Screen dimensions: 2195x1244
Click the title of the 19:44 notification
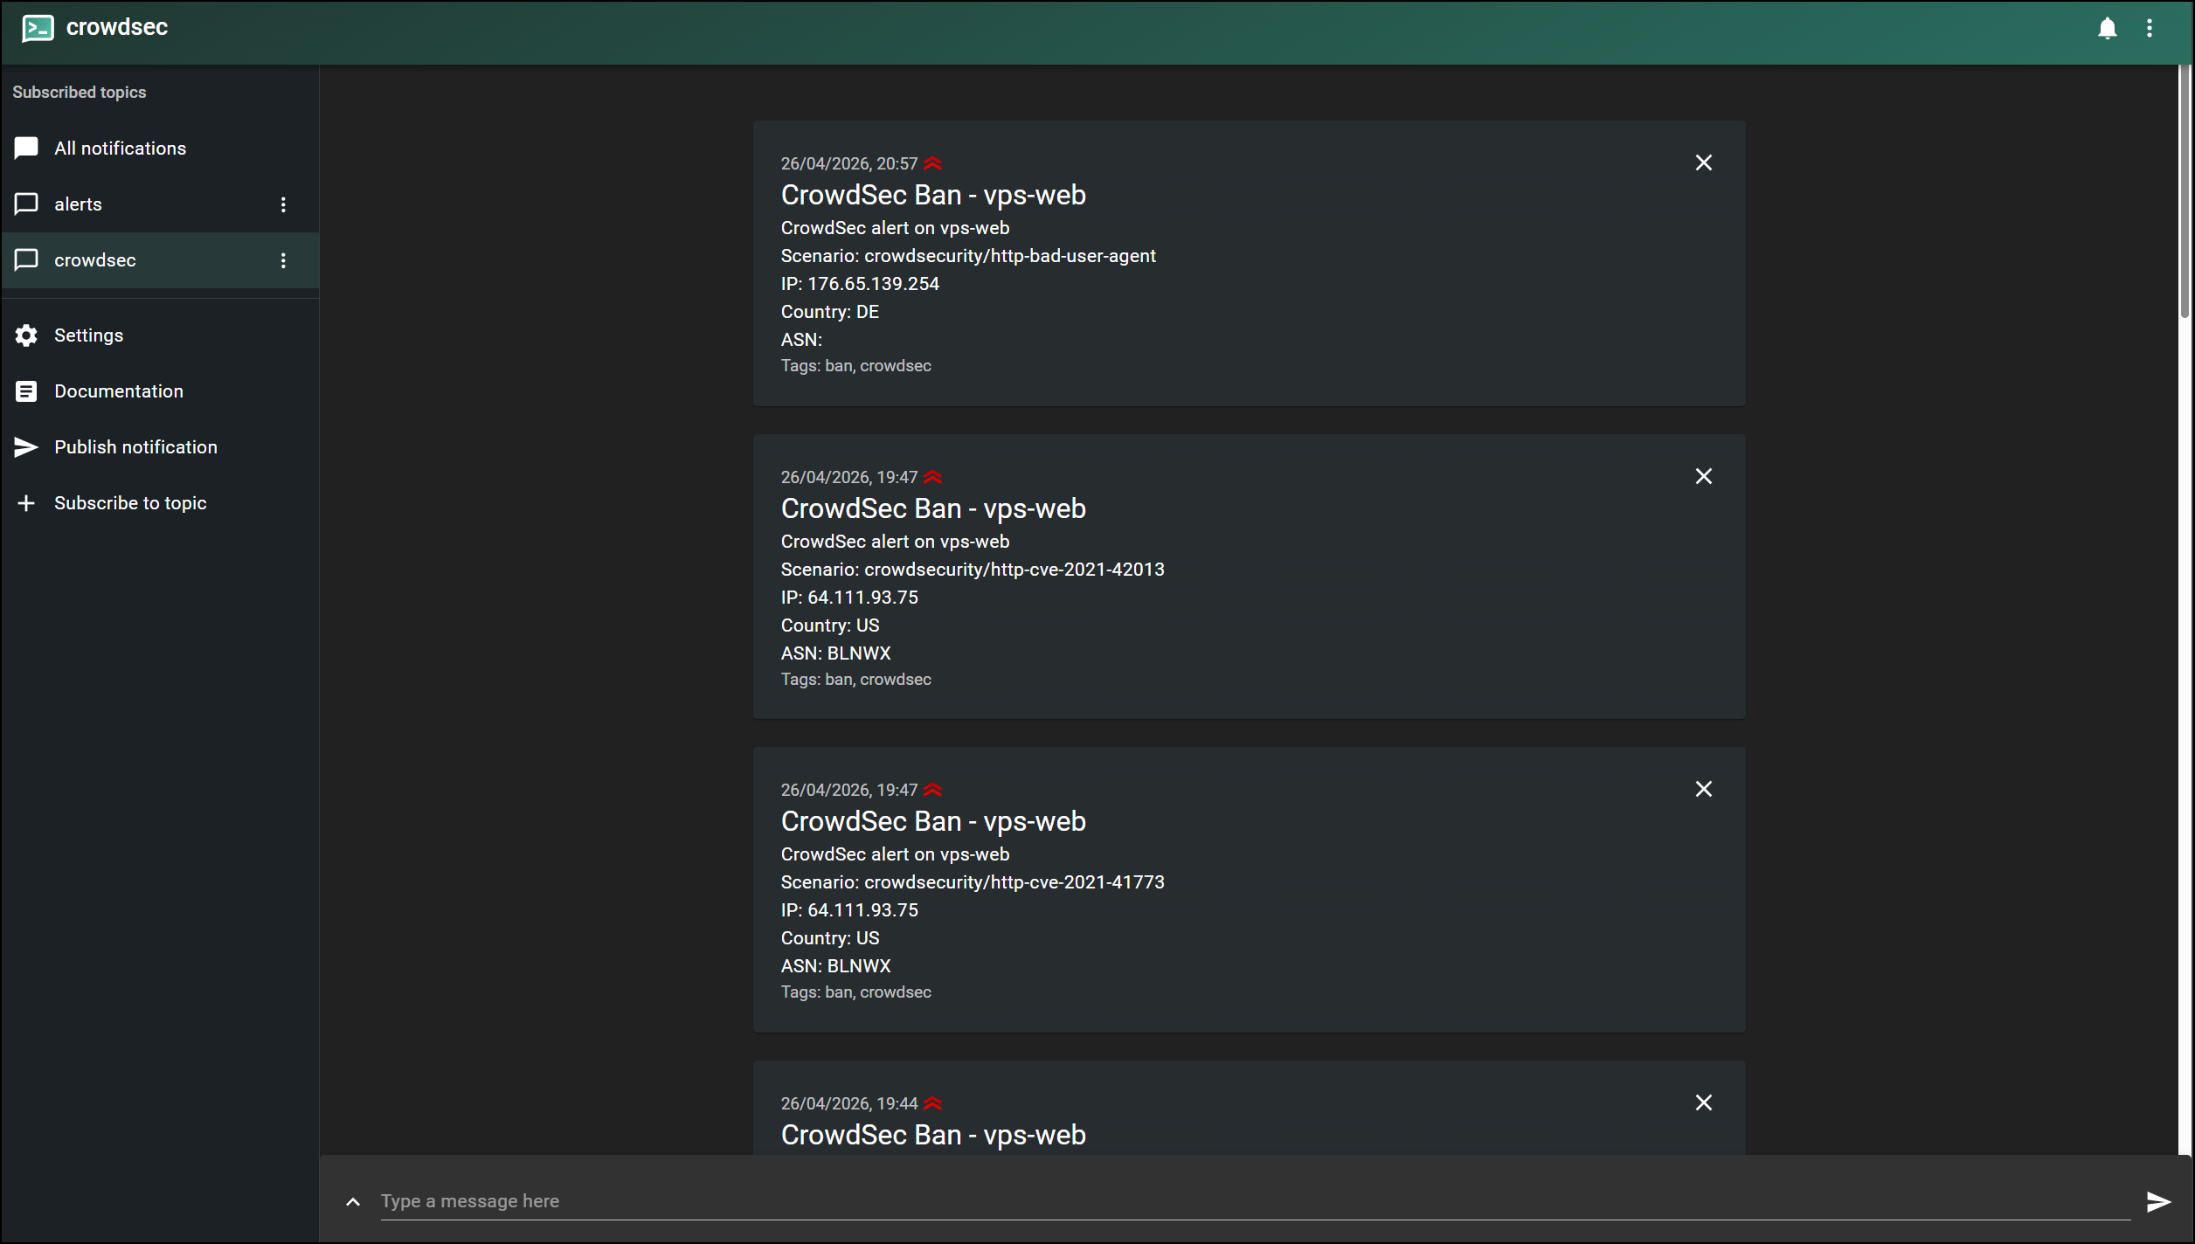point(933,1136)
